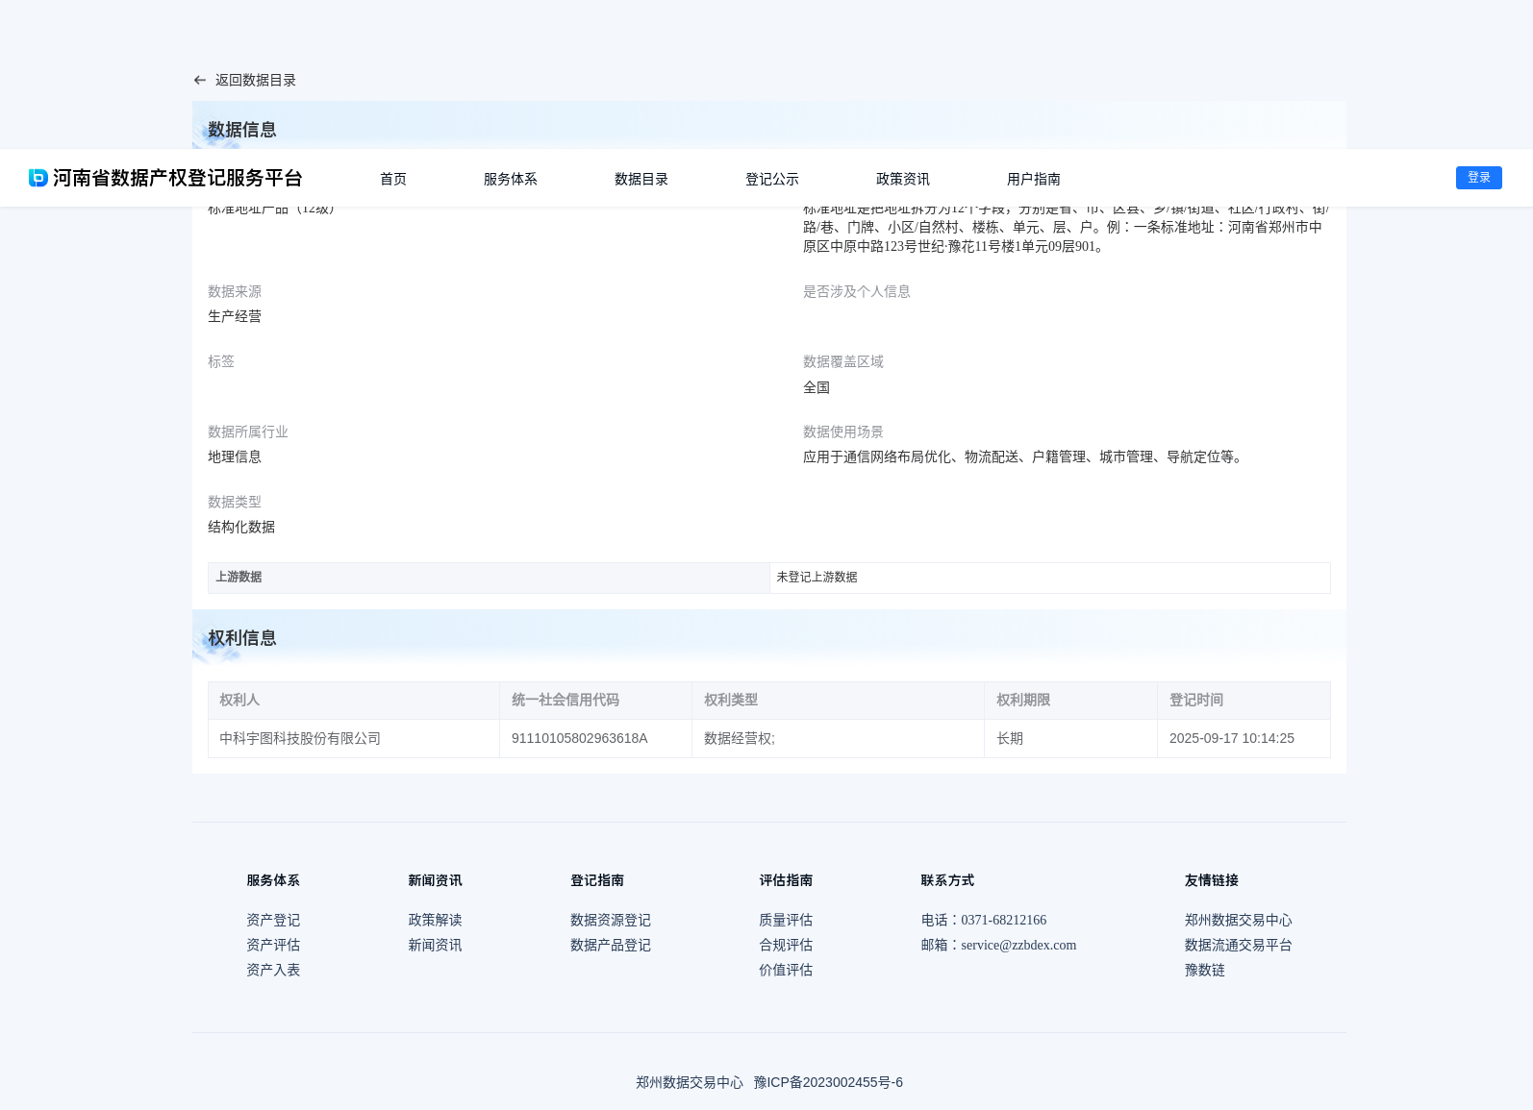
Task: Open 用户指南 in the top navigation
Action: tap(1034, 179)
